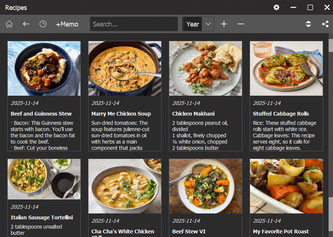Open the Stuffed Cabbage Rolls title

pyautogui.click(x=281, y=114)
